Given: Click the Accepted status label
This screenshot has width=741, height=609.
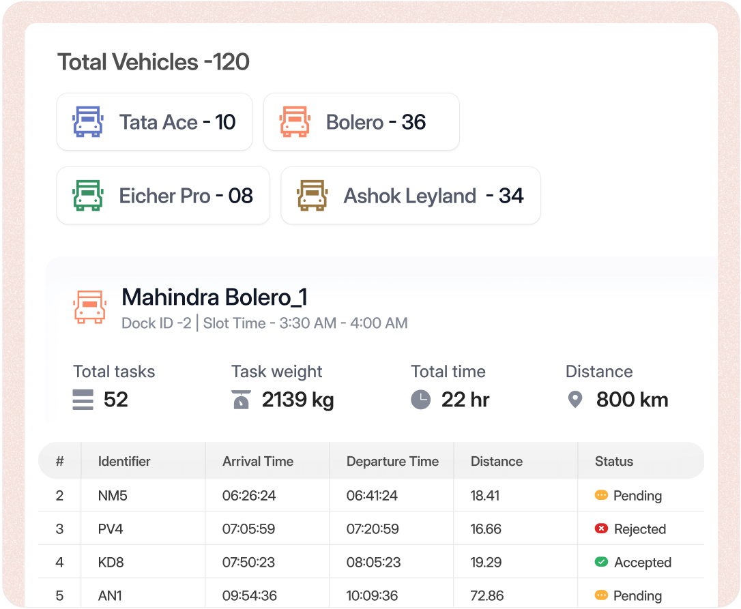Looking at the screenshot, I should [x=643, y=562].
